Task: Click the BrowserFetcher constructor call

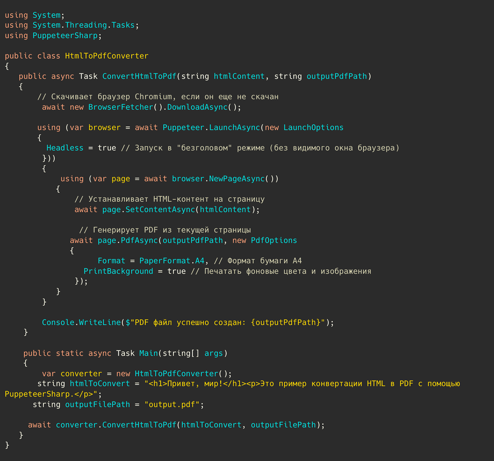Action: click(x=121, y=107)
